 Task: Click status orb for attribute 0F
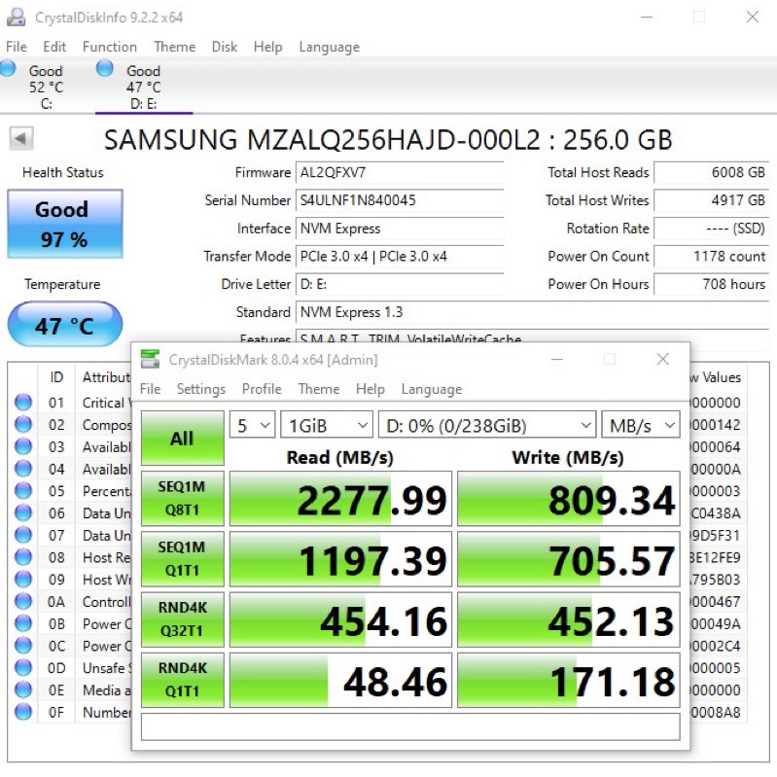23,712
